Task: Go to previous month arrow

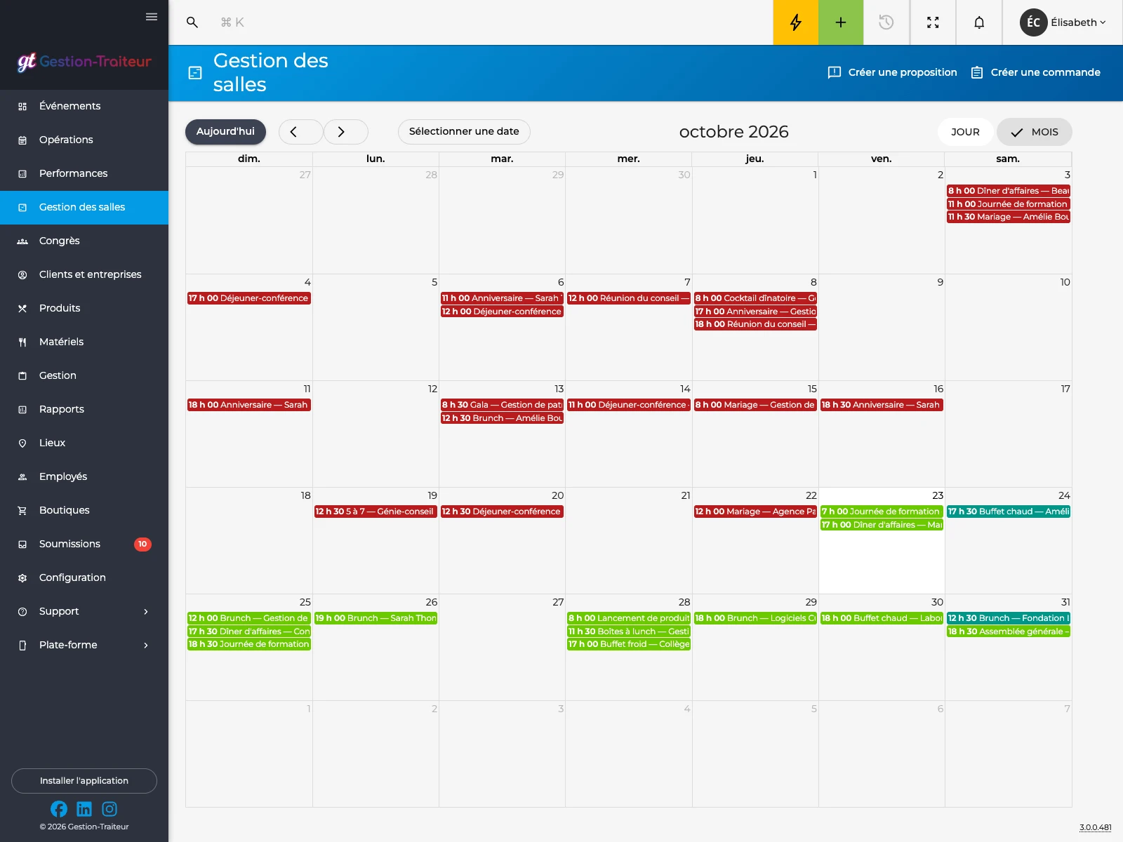Action: pos(300,132)
